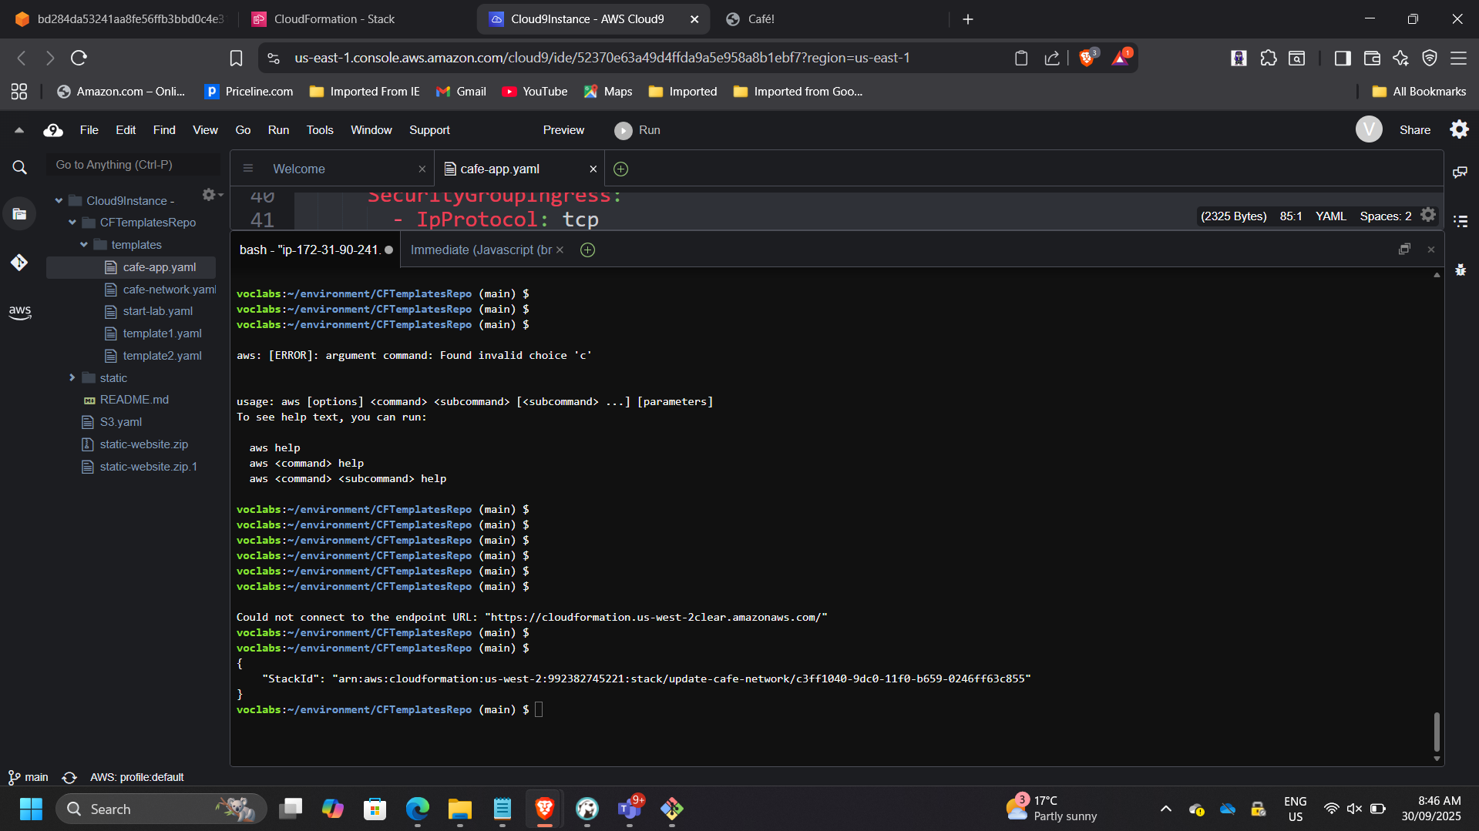The height and width of the screenshot is (831, 1479).
Task: Open the Collaborate panel icon
Action: (x=1460, y=172)
